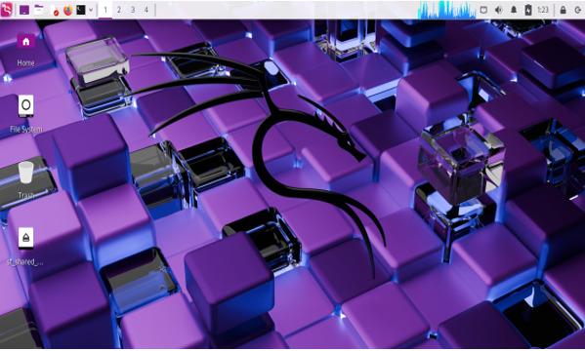The width and height of the screenshot is (585, 351).
Task: Click the 'Trash' label text
Action: coord(25,195)
